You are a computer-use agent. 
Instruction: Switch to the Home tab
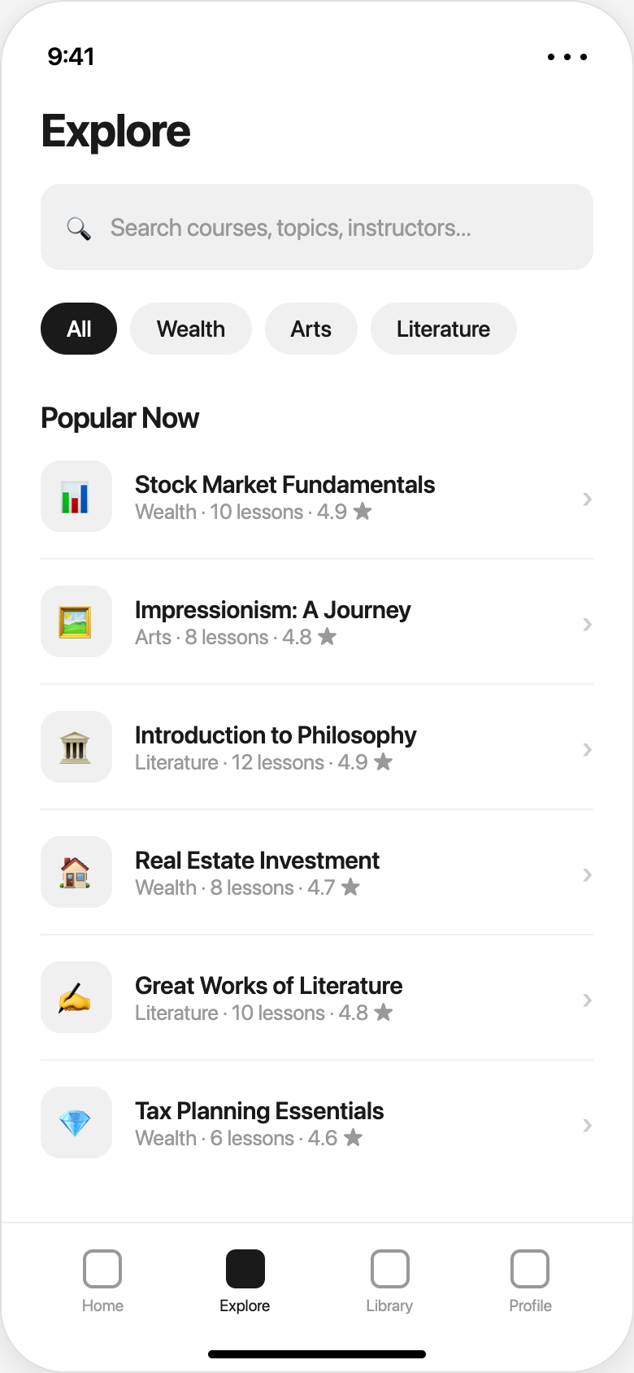click(102, 1281)
